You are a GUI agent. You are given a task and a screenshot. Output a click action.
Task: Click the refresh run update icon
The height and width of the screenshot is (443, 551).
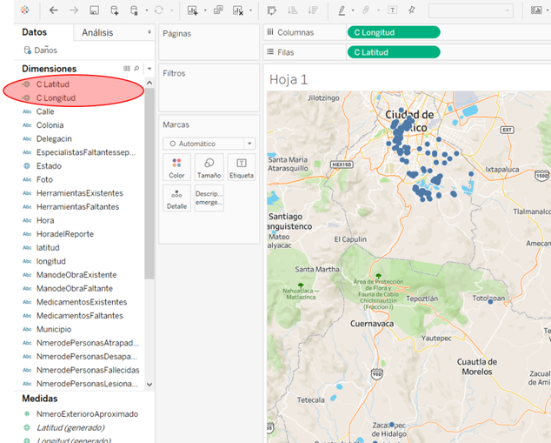click(159, 10)
